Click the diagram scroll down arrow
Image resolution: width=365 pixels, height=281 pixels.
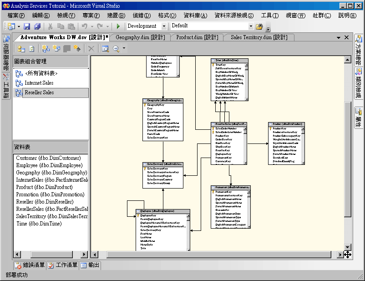[347, 247]
